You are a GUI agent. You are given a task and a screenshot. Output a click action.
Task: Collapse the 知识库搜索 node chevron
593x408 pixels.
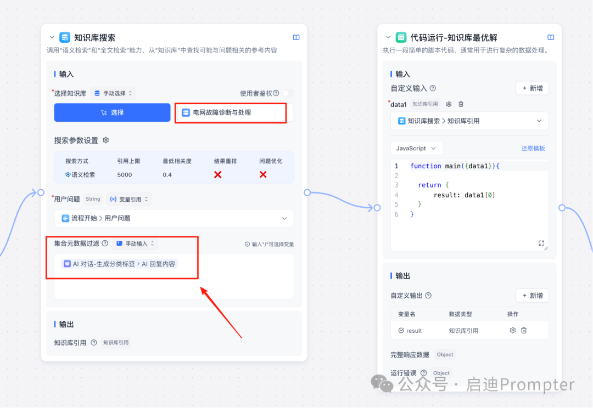tap(52, 37)
